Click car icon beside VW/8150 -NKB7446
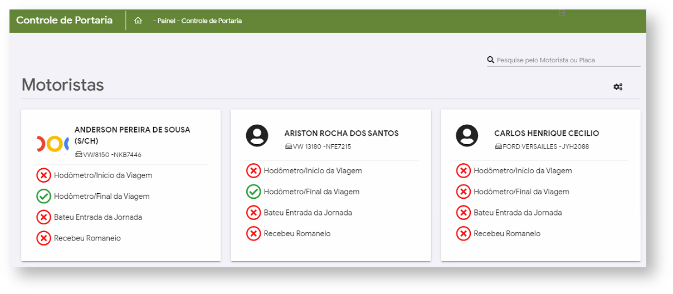 (x=79, y=155)
